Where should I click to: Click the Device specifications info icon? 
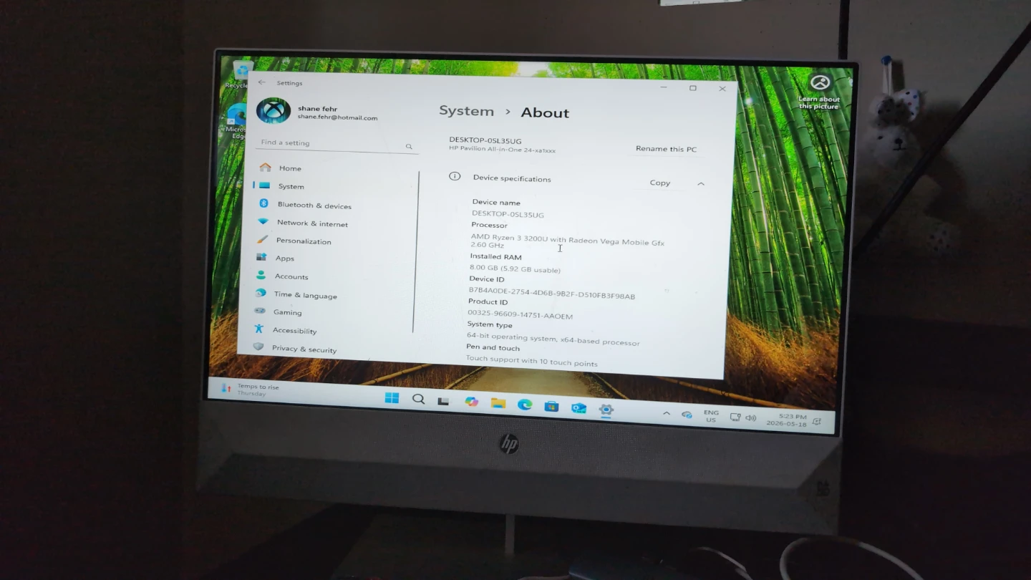(x=455, y=176)
